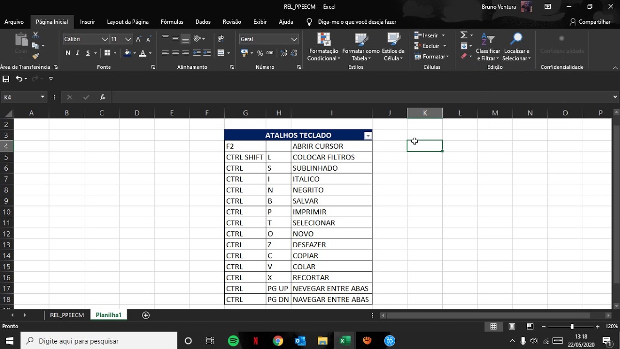Image resolution: width=620 pixels, height=349 pixels.
Task: Click the Wrap Text icon
Action: 221,38
